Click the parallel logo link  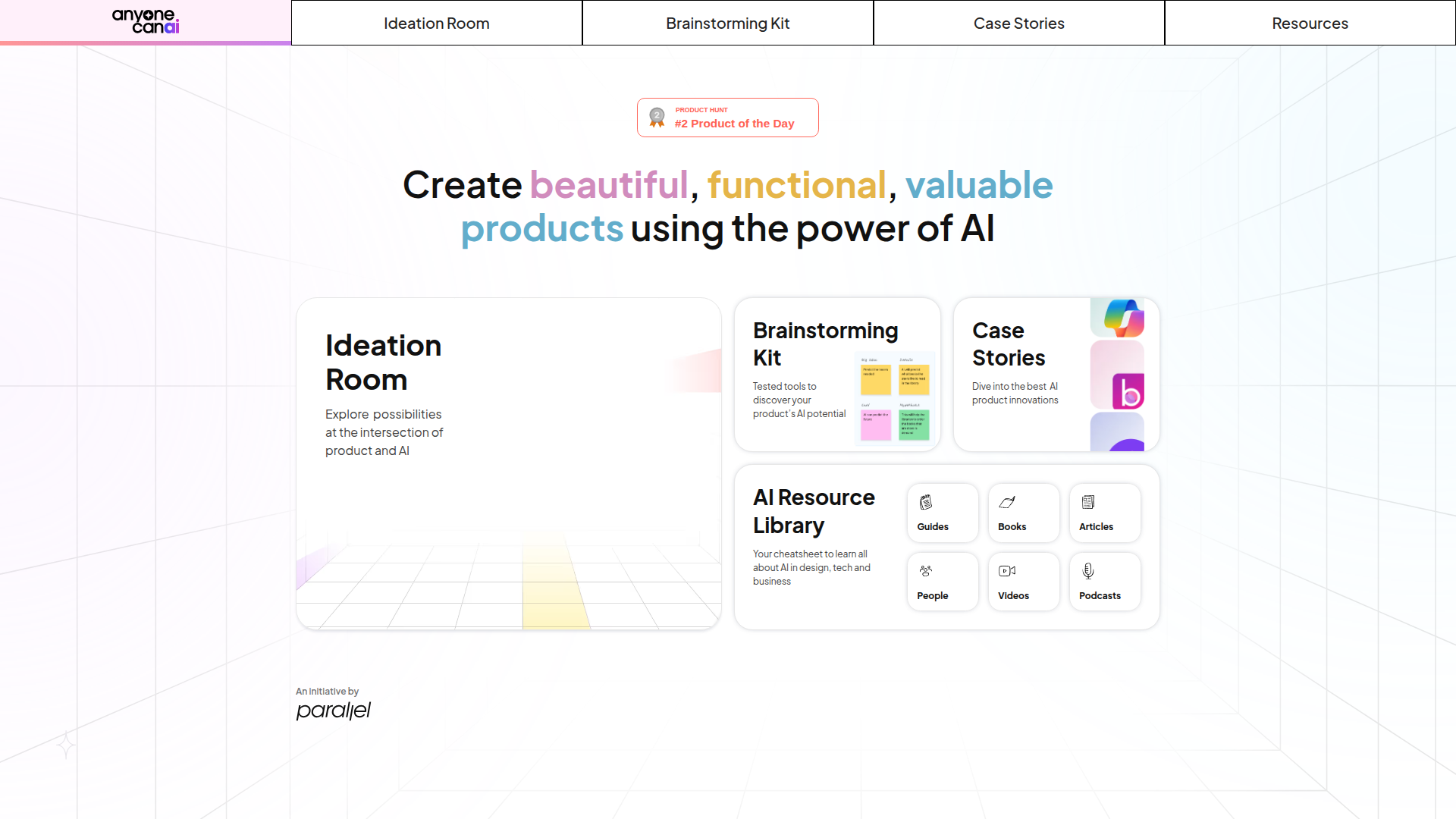[333, 711]
